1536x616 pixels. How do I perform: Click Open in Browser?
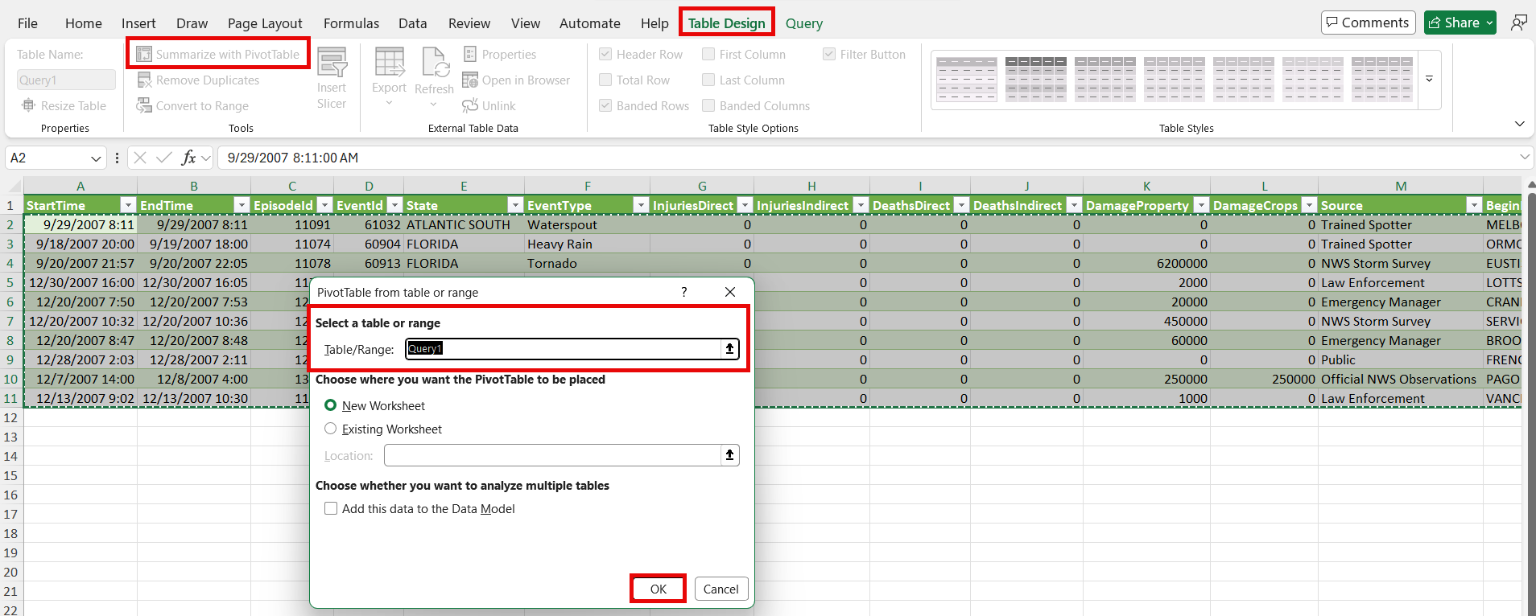[516, 80]
